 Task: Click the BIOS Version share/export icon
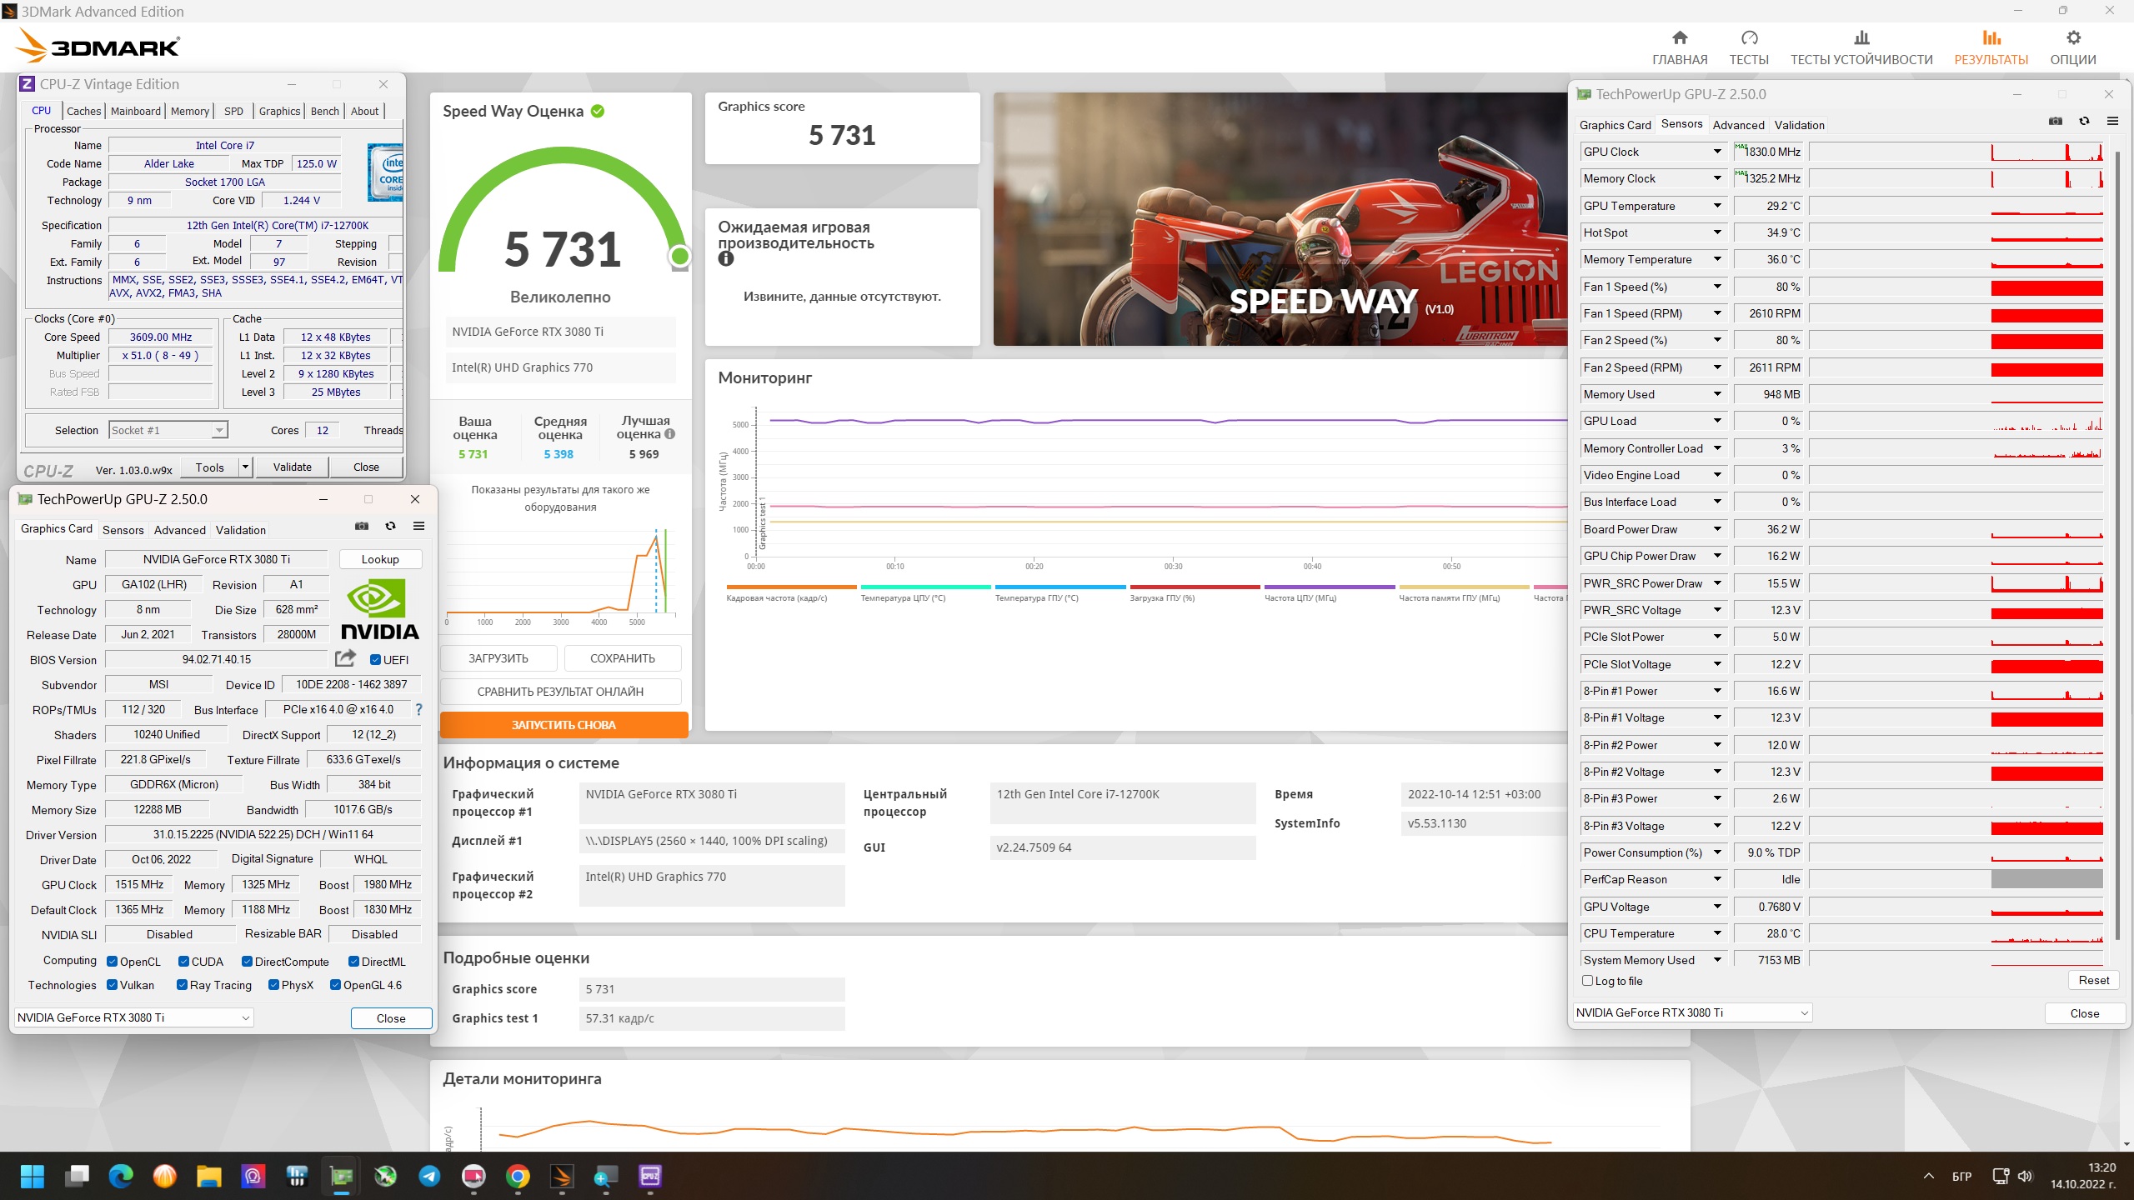345,658
